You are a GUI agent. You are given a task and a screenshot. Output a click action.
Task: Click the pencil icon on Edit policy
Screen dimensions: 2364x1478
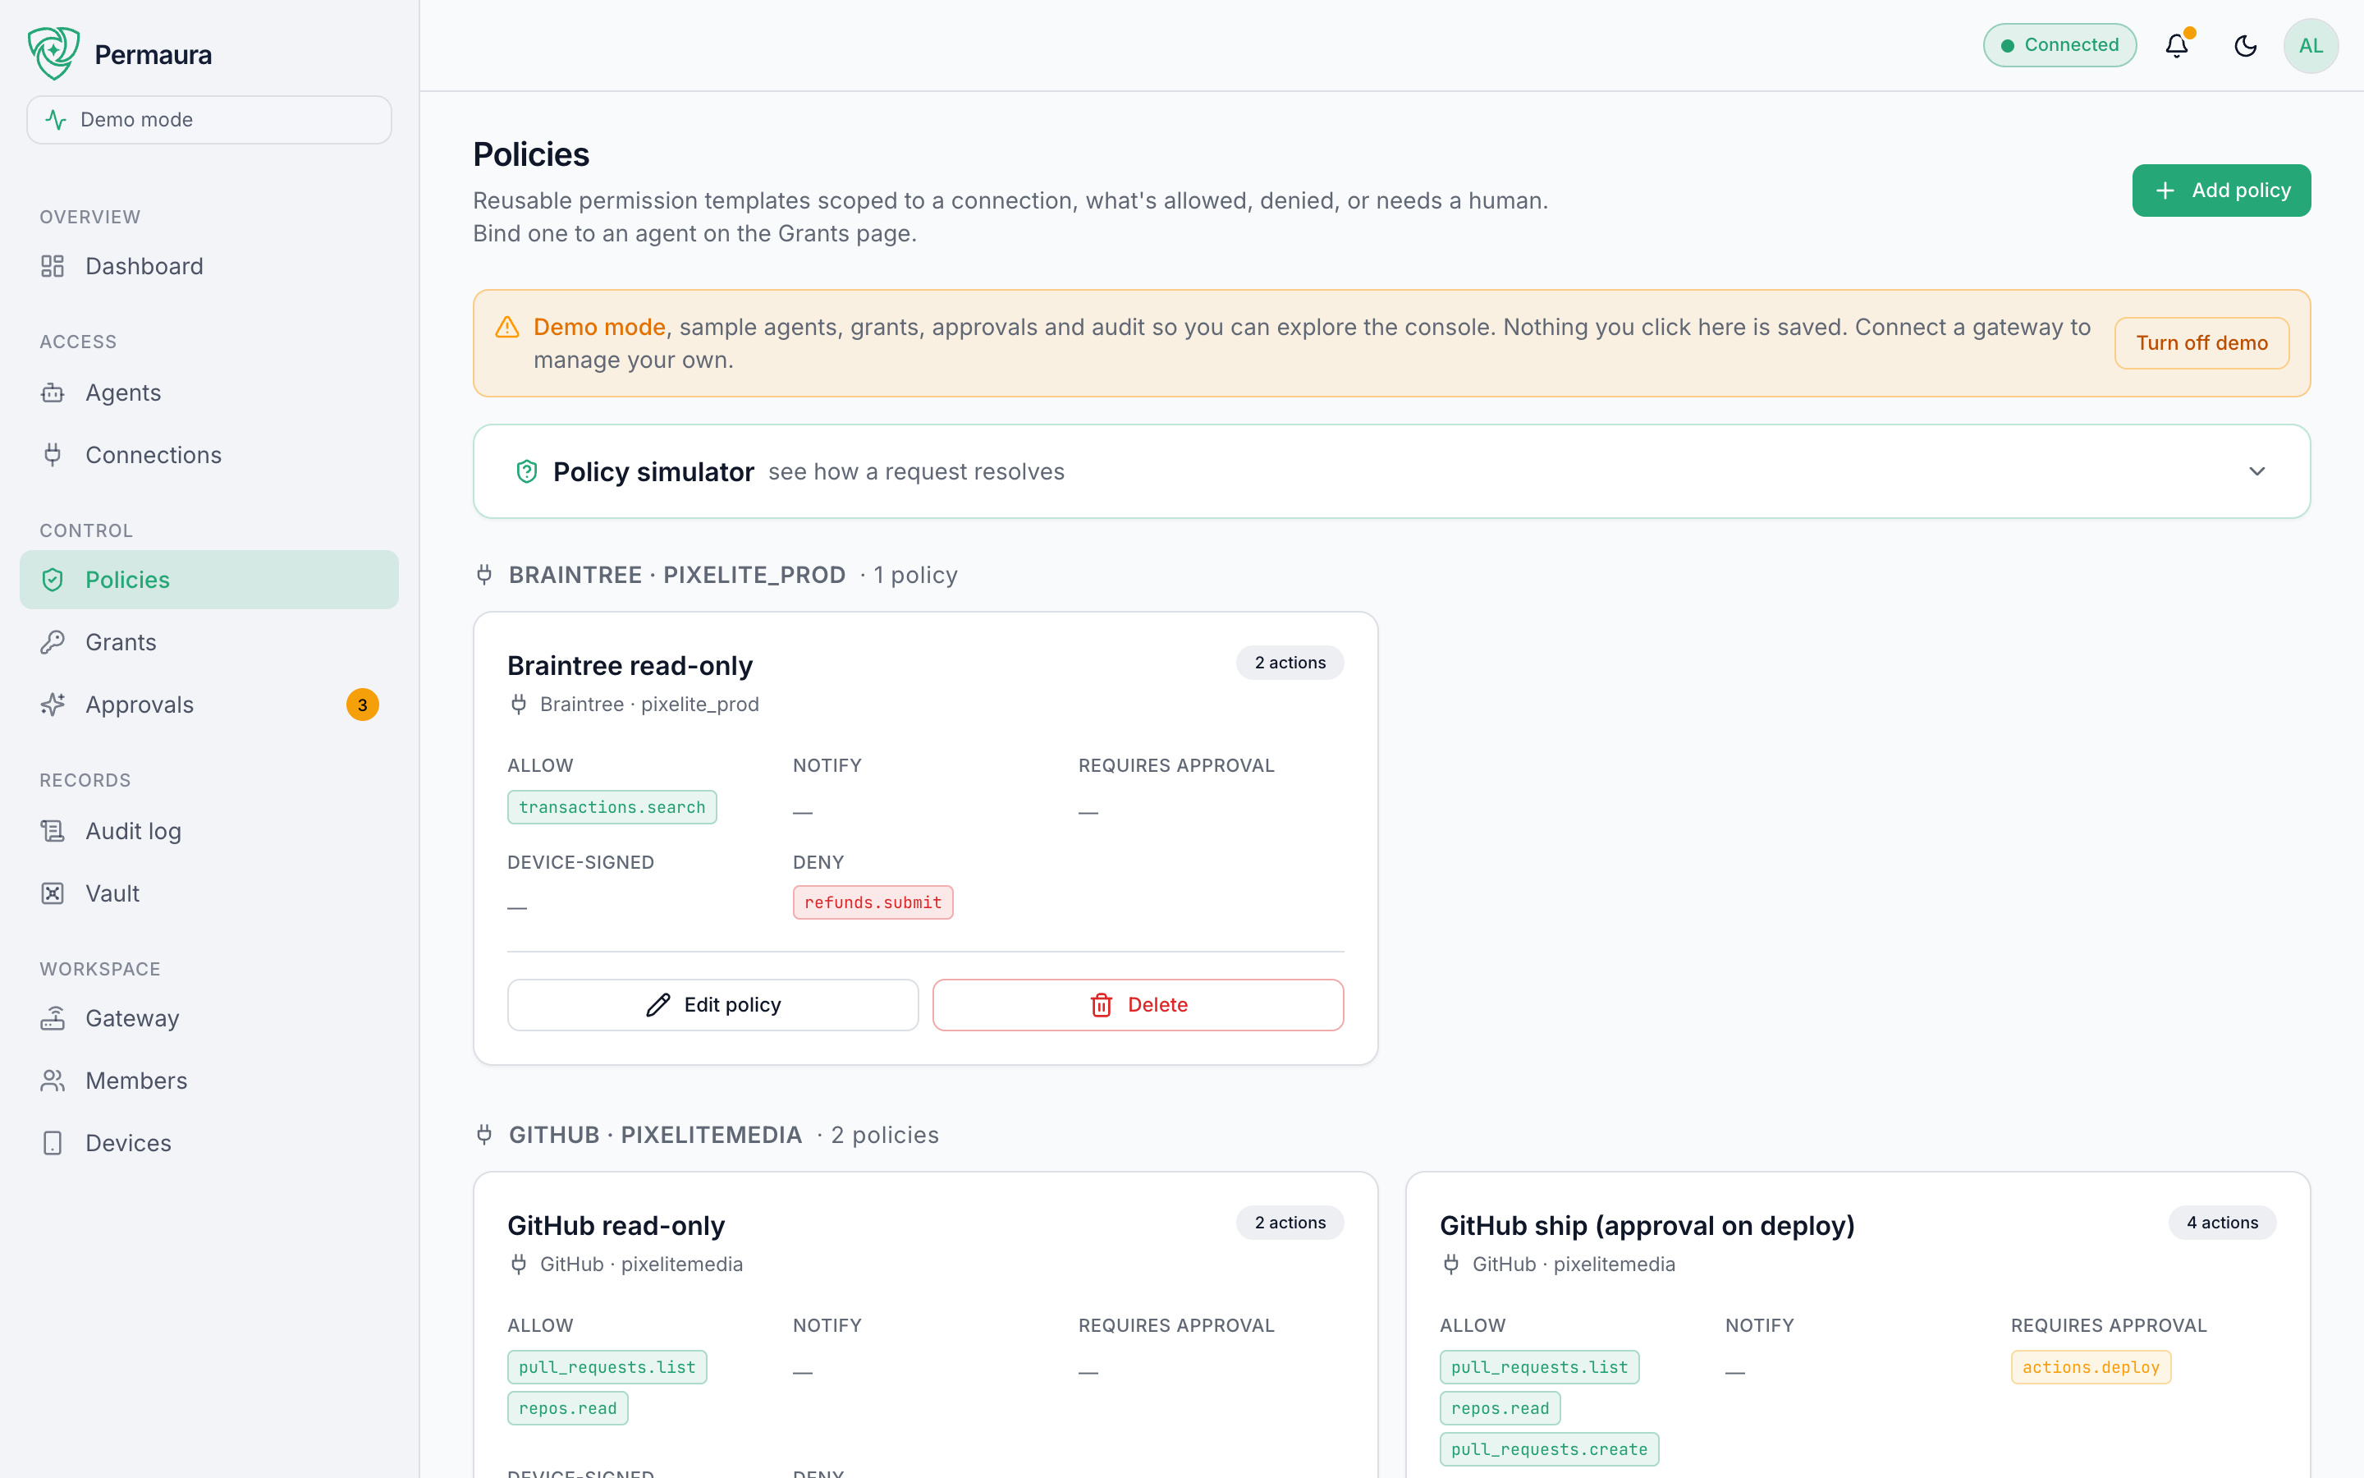(658, 1005)
